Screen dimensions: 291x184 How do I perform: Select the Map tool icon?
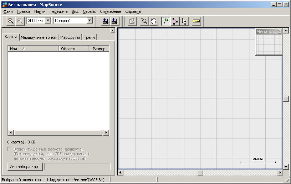click(132, 21)
